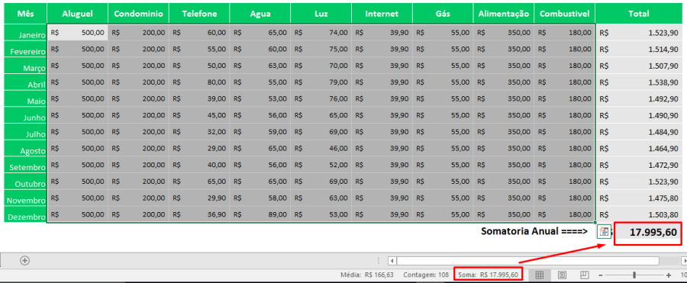Select the Telefone column header
Viewport: 687px width, 283px height.
[x=199, y=14]
